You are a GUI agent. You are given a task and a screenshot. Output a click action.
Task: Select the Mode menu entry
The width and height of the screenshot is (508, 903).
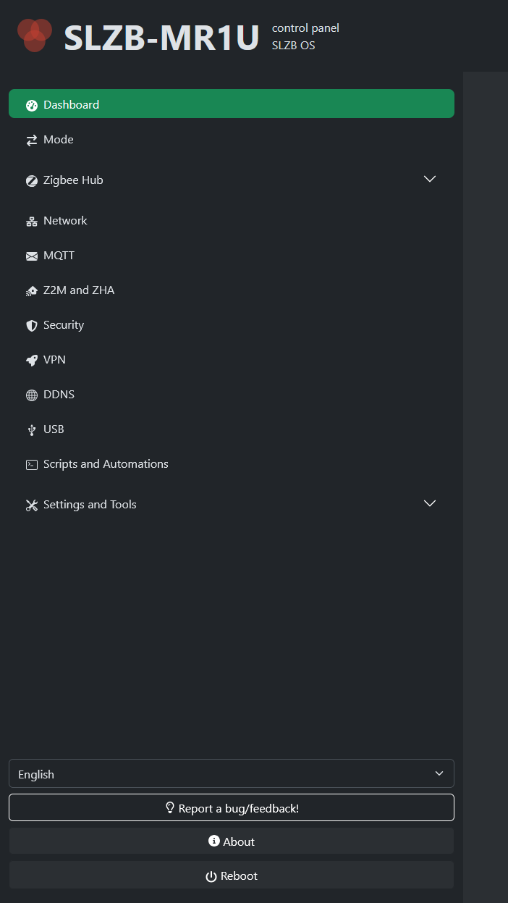click(x=59, y=140)
